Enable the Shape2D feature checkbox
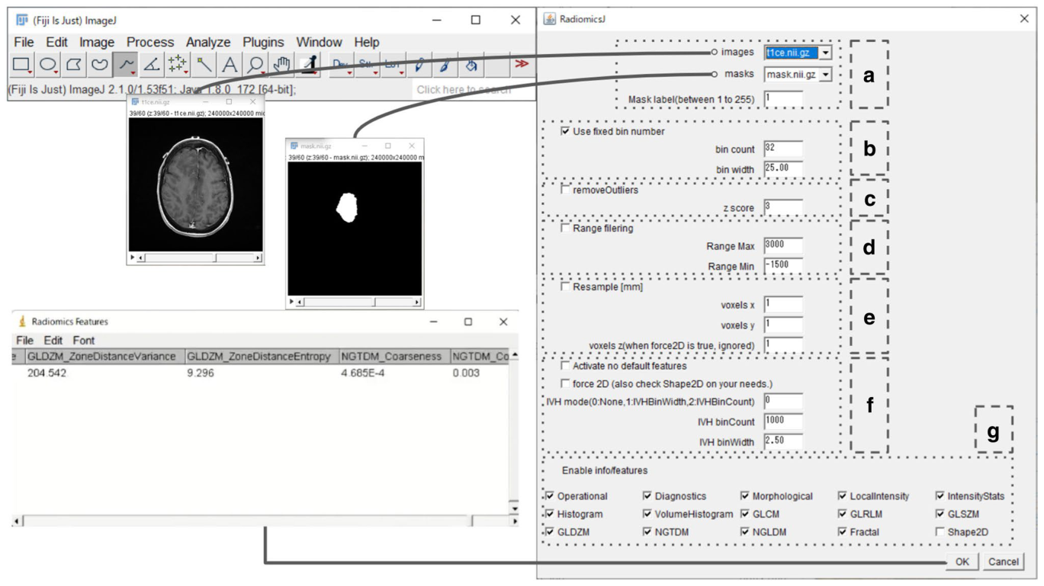 point(940,532)
